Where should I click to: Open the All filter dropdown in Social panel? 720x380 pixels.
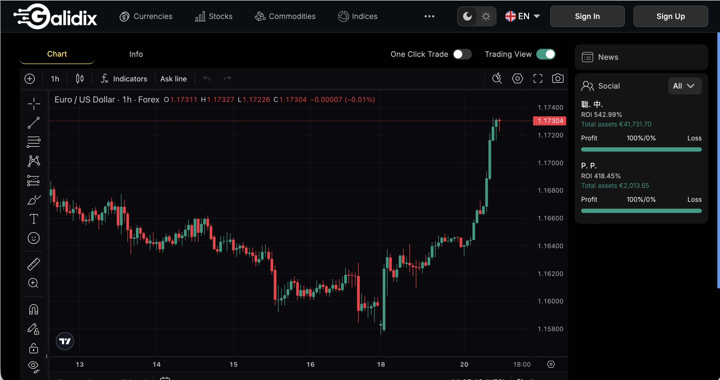click(x=684, y=86)
